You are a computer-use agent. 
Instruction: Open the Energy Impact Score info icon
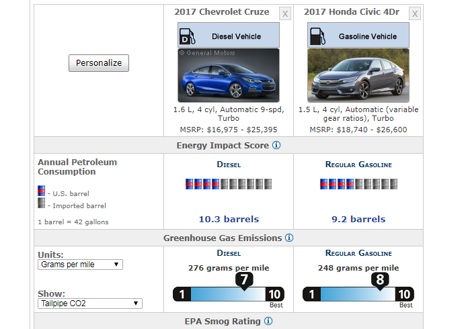pyautogui.click(x=276, y=146)
